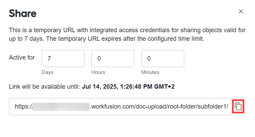Click the "Active for" label

[x=22, y=58]
